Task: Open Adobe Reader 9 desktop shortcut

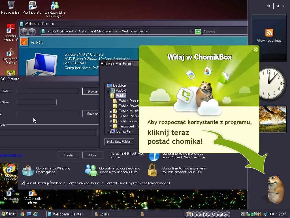Action: 11,33
